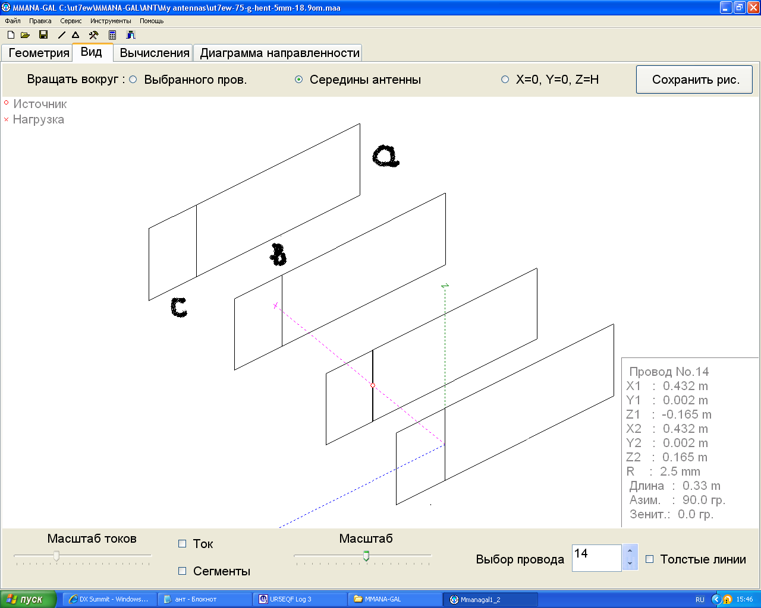Open a file with the folder icon
Viewport: 761px width, 608px height.
pyautogui.click(x=25, y=35)
